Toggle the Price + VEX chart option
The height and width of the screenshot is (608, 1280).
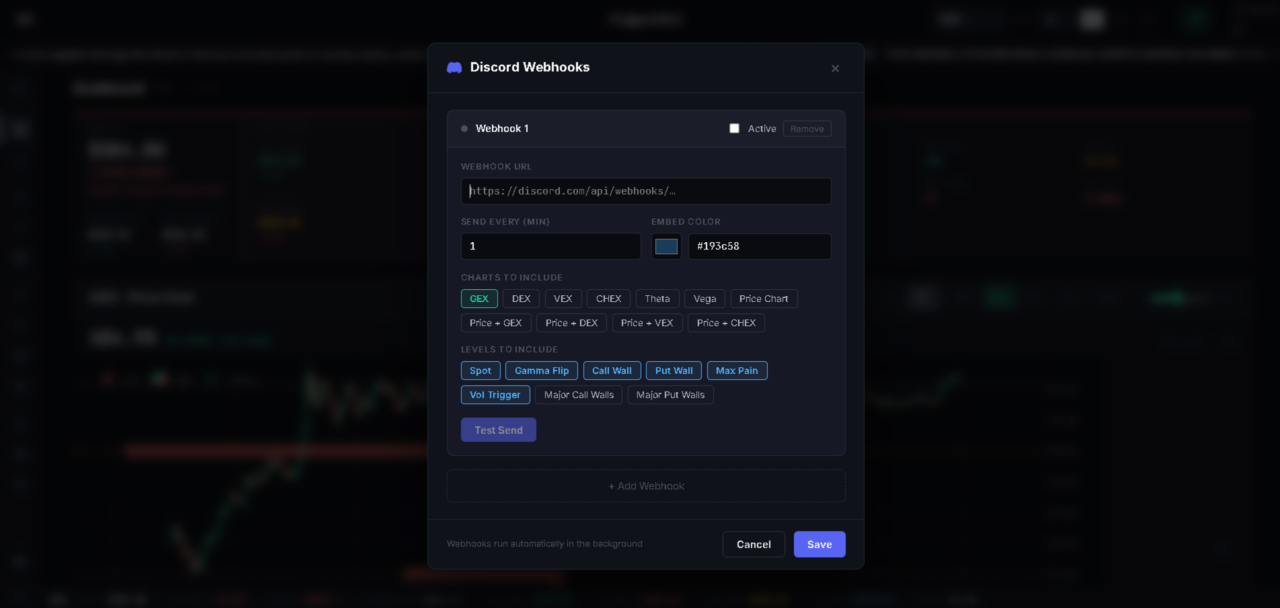[x=647, y=323]
